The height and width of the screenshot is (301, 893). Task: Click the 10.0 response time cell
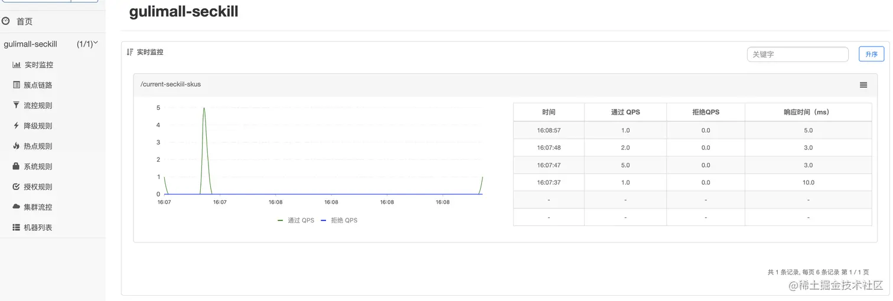pos(809,182)
